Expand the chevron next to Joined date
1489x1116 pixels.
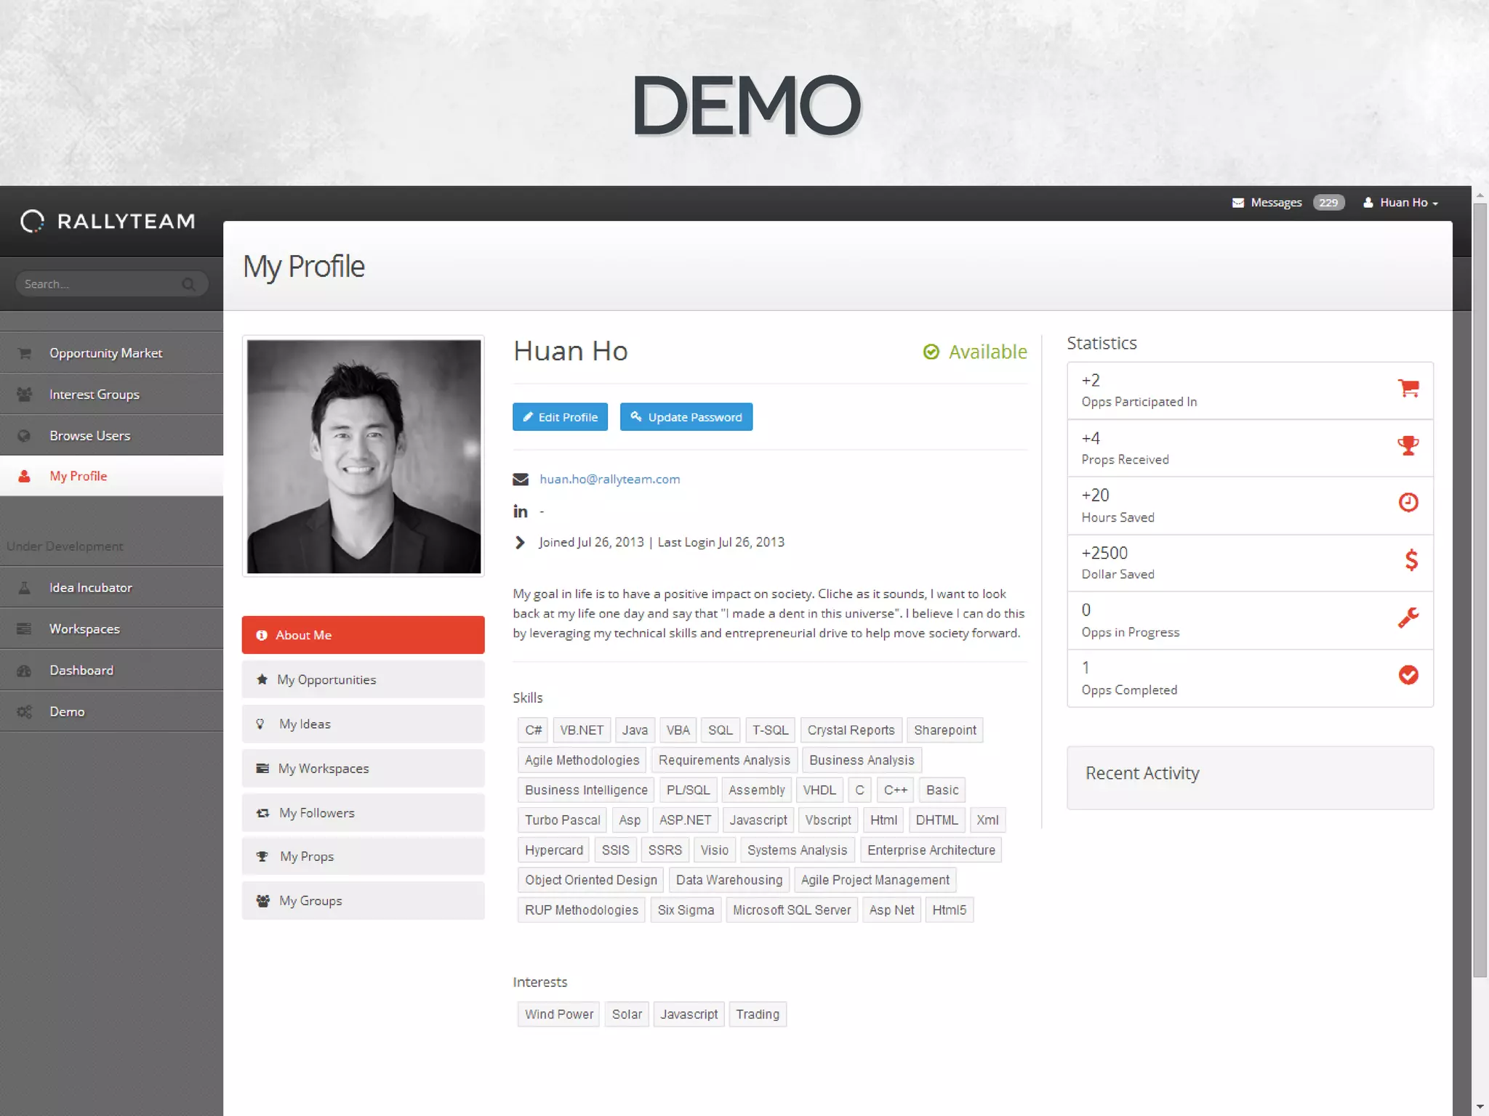click(520, 543)
